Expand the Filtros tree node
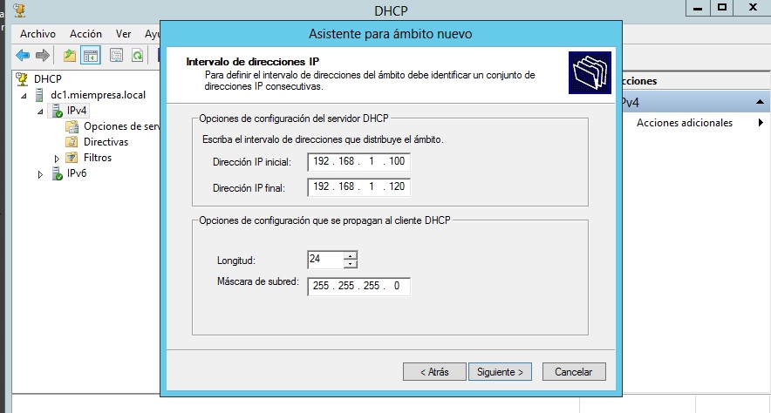 tap(57, 158)
